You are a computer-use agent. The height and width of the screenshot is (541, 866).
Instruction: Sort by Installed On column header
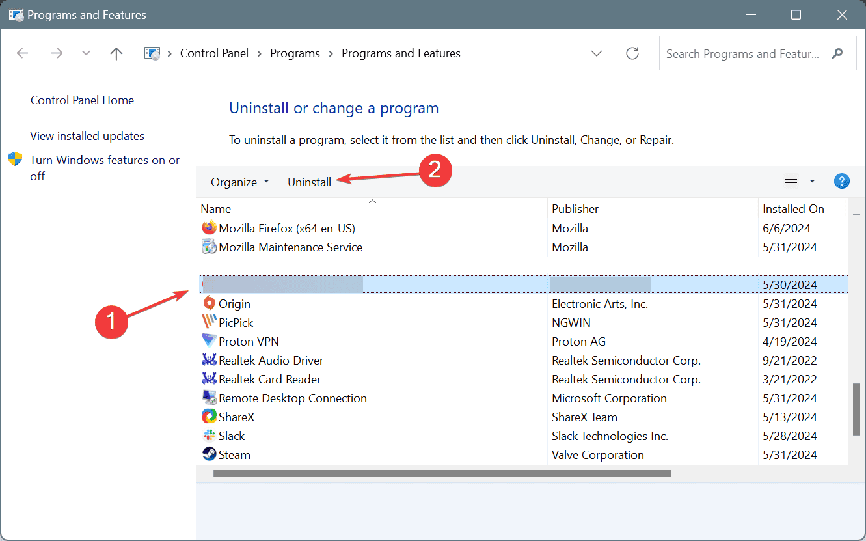click(793, 209)
